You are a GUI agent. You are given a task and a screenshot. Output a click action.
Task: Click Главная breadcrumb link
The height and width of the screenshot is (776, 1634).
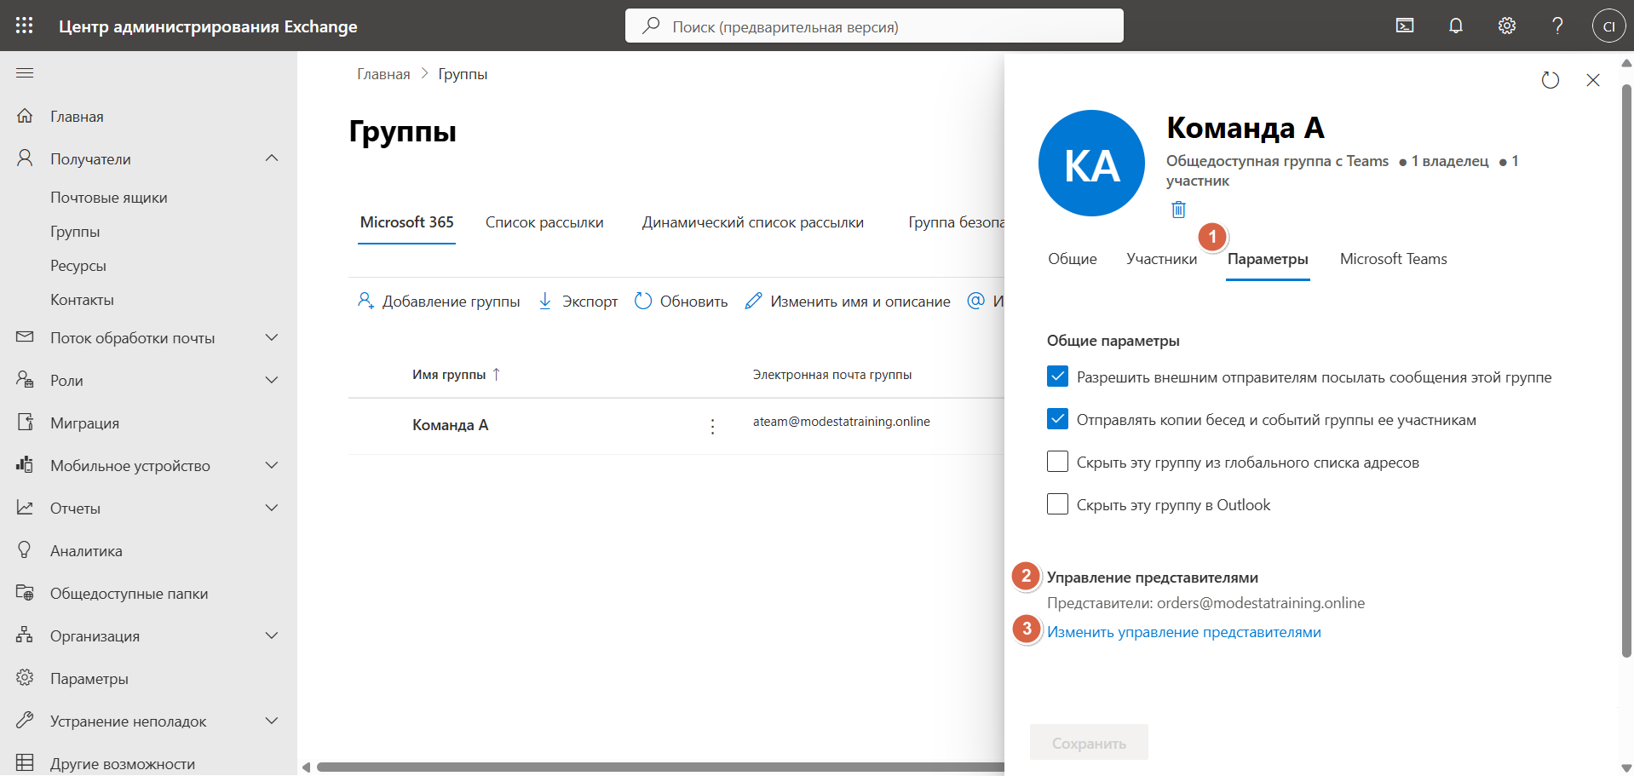click(x=383, y=74)
